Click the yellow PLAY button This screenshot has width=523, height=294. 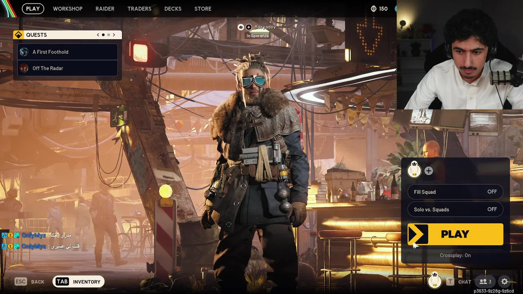pyautogui.click(x=455, y=234)
